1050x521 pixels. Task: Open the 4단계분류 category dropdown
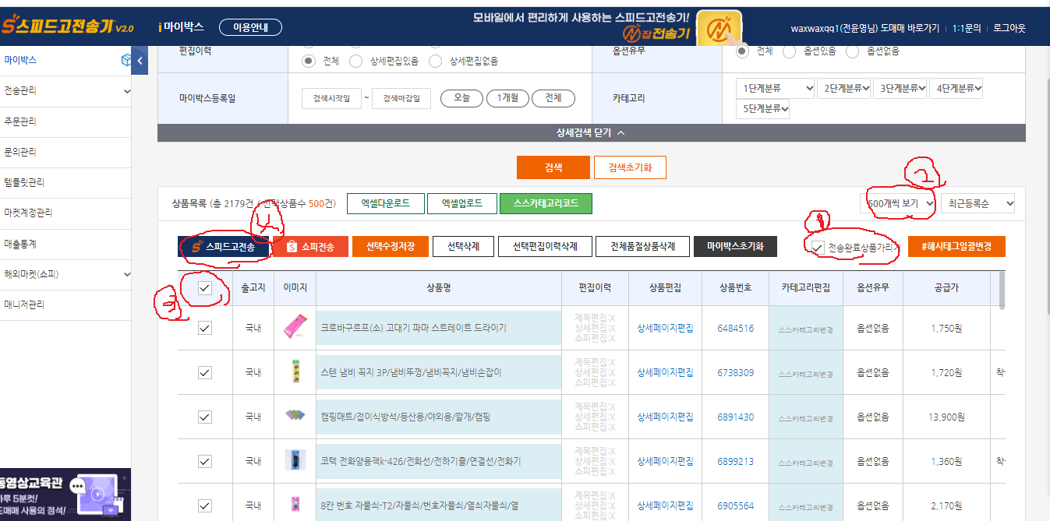click(x=956, y=88)
